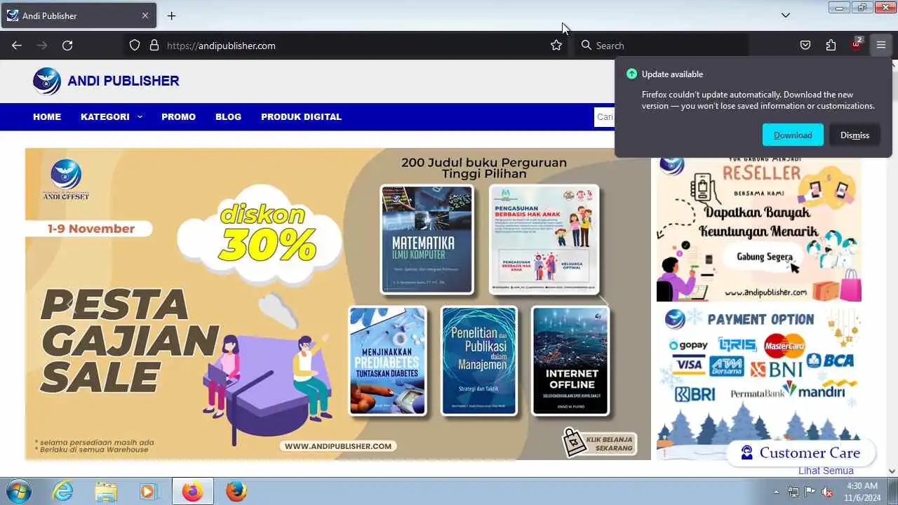The height and width of the screenshot is (505, 898).
Task: Close the Andi Publisher tab
Action: tap(145, 15)
